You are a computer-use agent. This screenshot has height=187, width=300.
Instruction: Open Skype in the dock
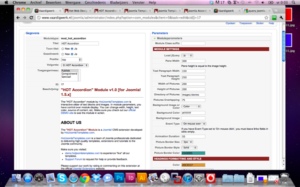tap(62, 178)
